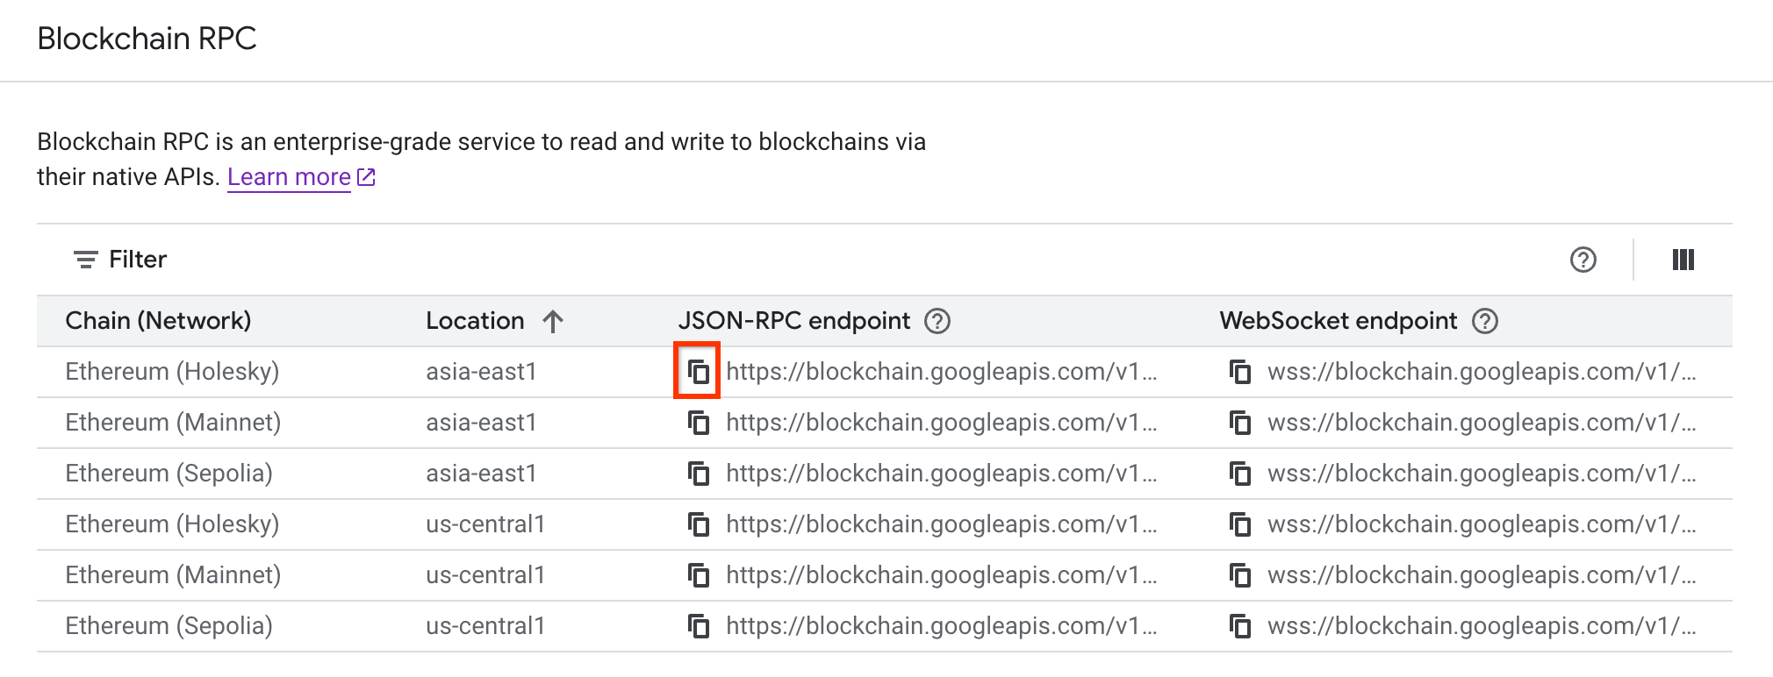1773x677 pixels.
Task: Click the Location column header
Action: click(x=474, y=321)
